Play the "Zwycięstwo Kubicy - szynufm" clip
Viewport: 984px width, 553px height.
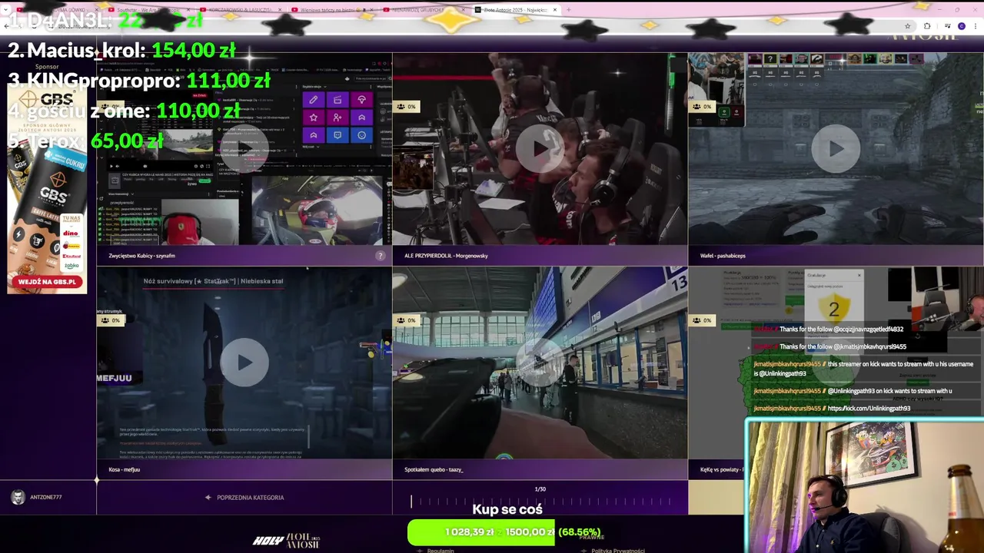tap(244, 148)
